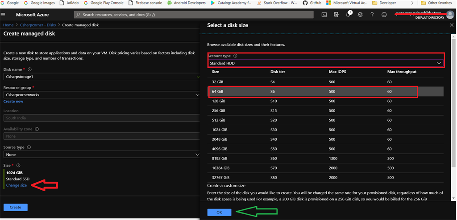This screenshot has height=220, width=457.
Task: Select the 128 GiB S10 row
Action: pos(325,101)
